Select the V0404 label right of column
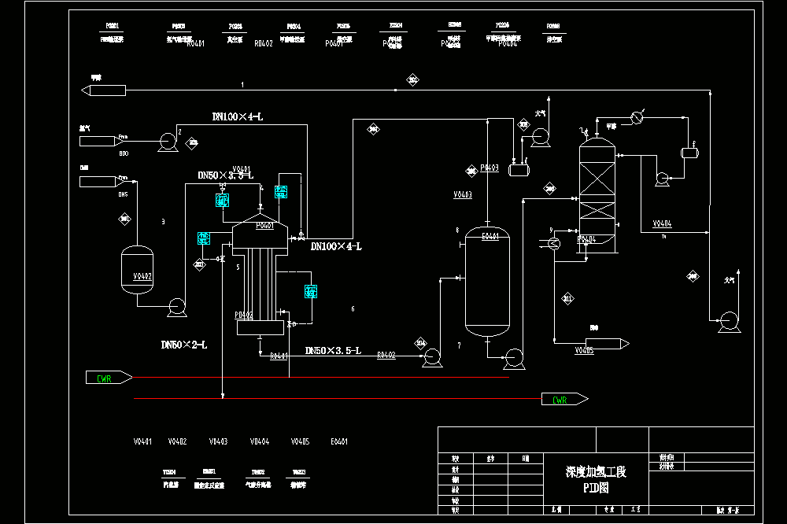The image size is (787, 524). tap(662, 224)
